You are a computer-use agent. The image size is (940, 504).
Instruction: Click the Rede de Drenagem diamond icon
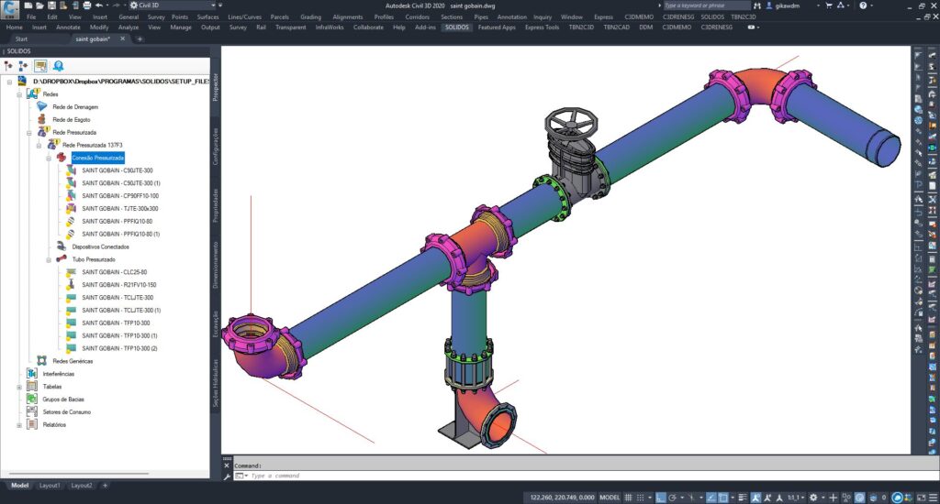tap(41, 107)
